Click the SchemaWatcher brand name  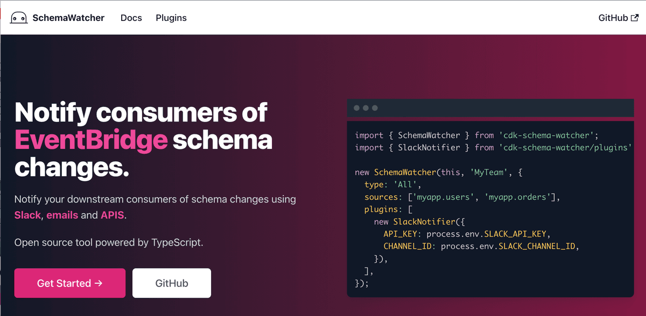[x=68, y=17]
